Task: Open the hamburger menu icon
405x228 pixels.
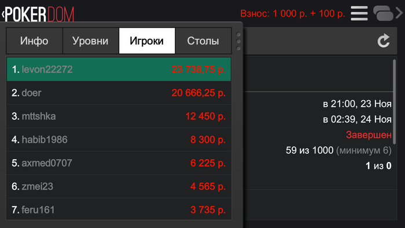Action: 359,13
